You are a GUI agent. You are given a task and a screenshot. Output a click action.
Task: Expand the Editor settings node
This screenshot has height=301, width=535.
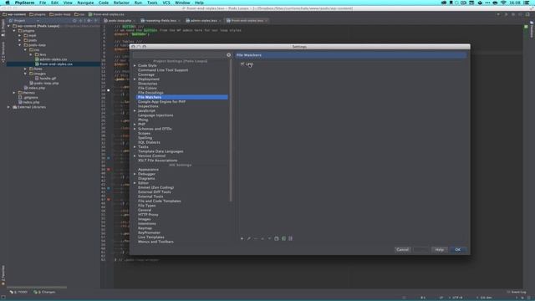tap(135, 183)
